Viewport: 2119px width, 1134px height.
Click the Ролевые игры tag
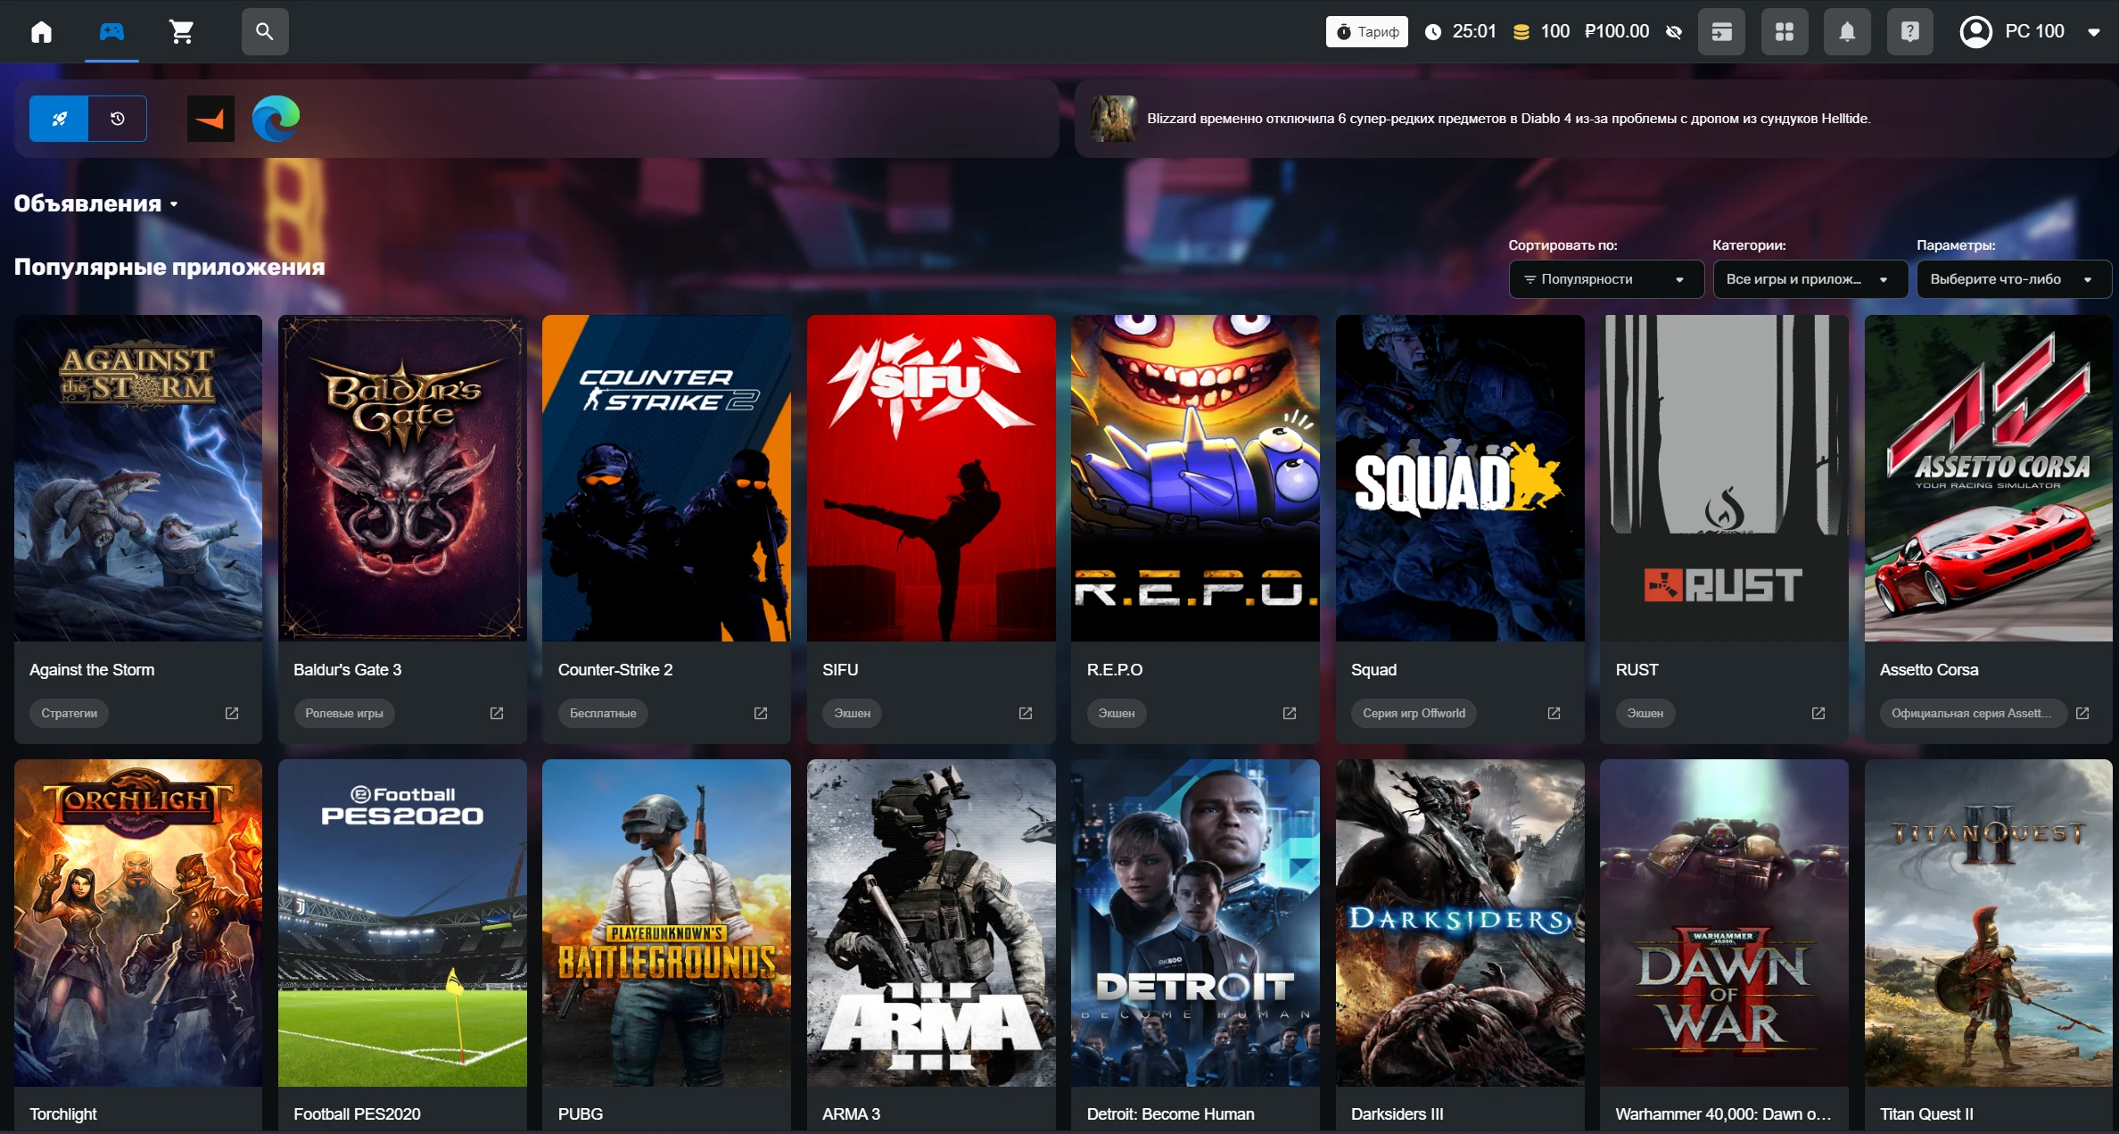pos(344,713)
